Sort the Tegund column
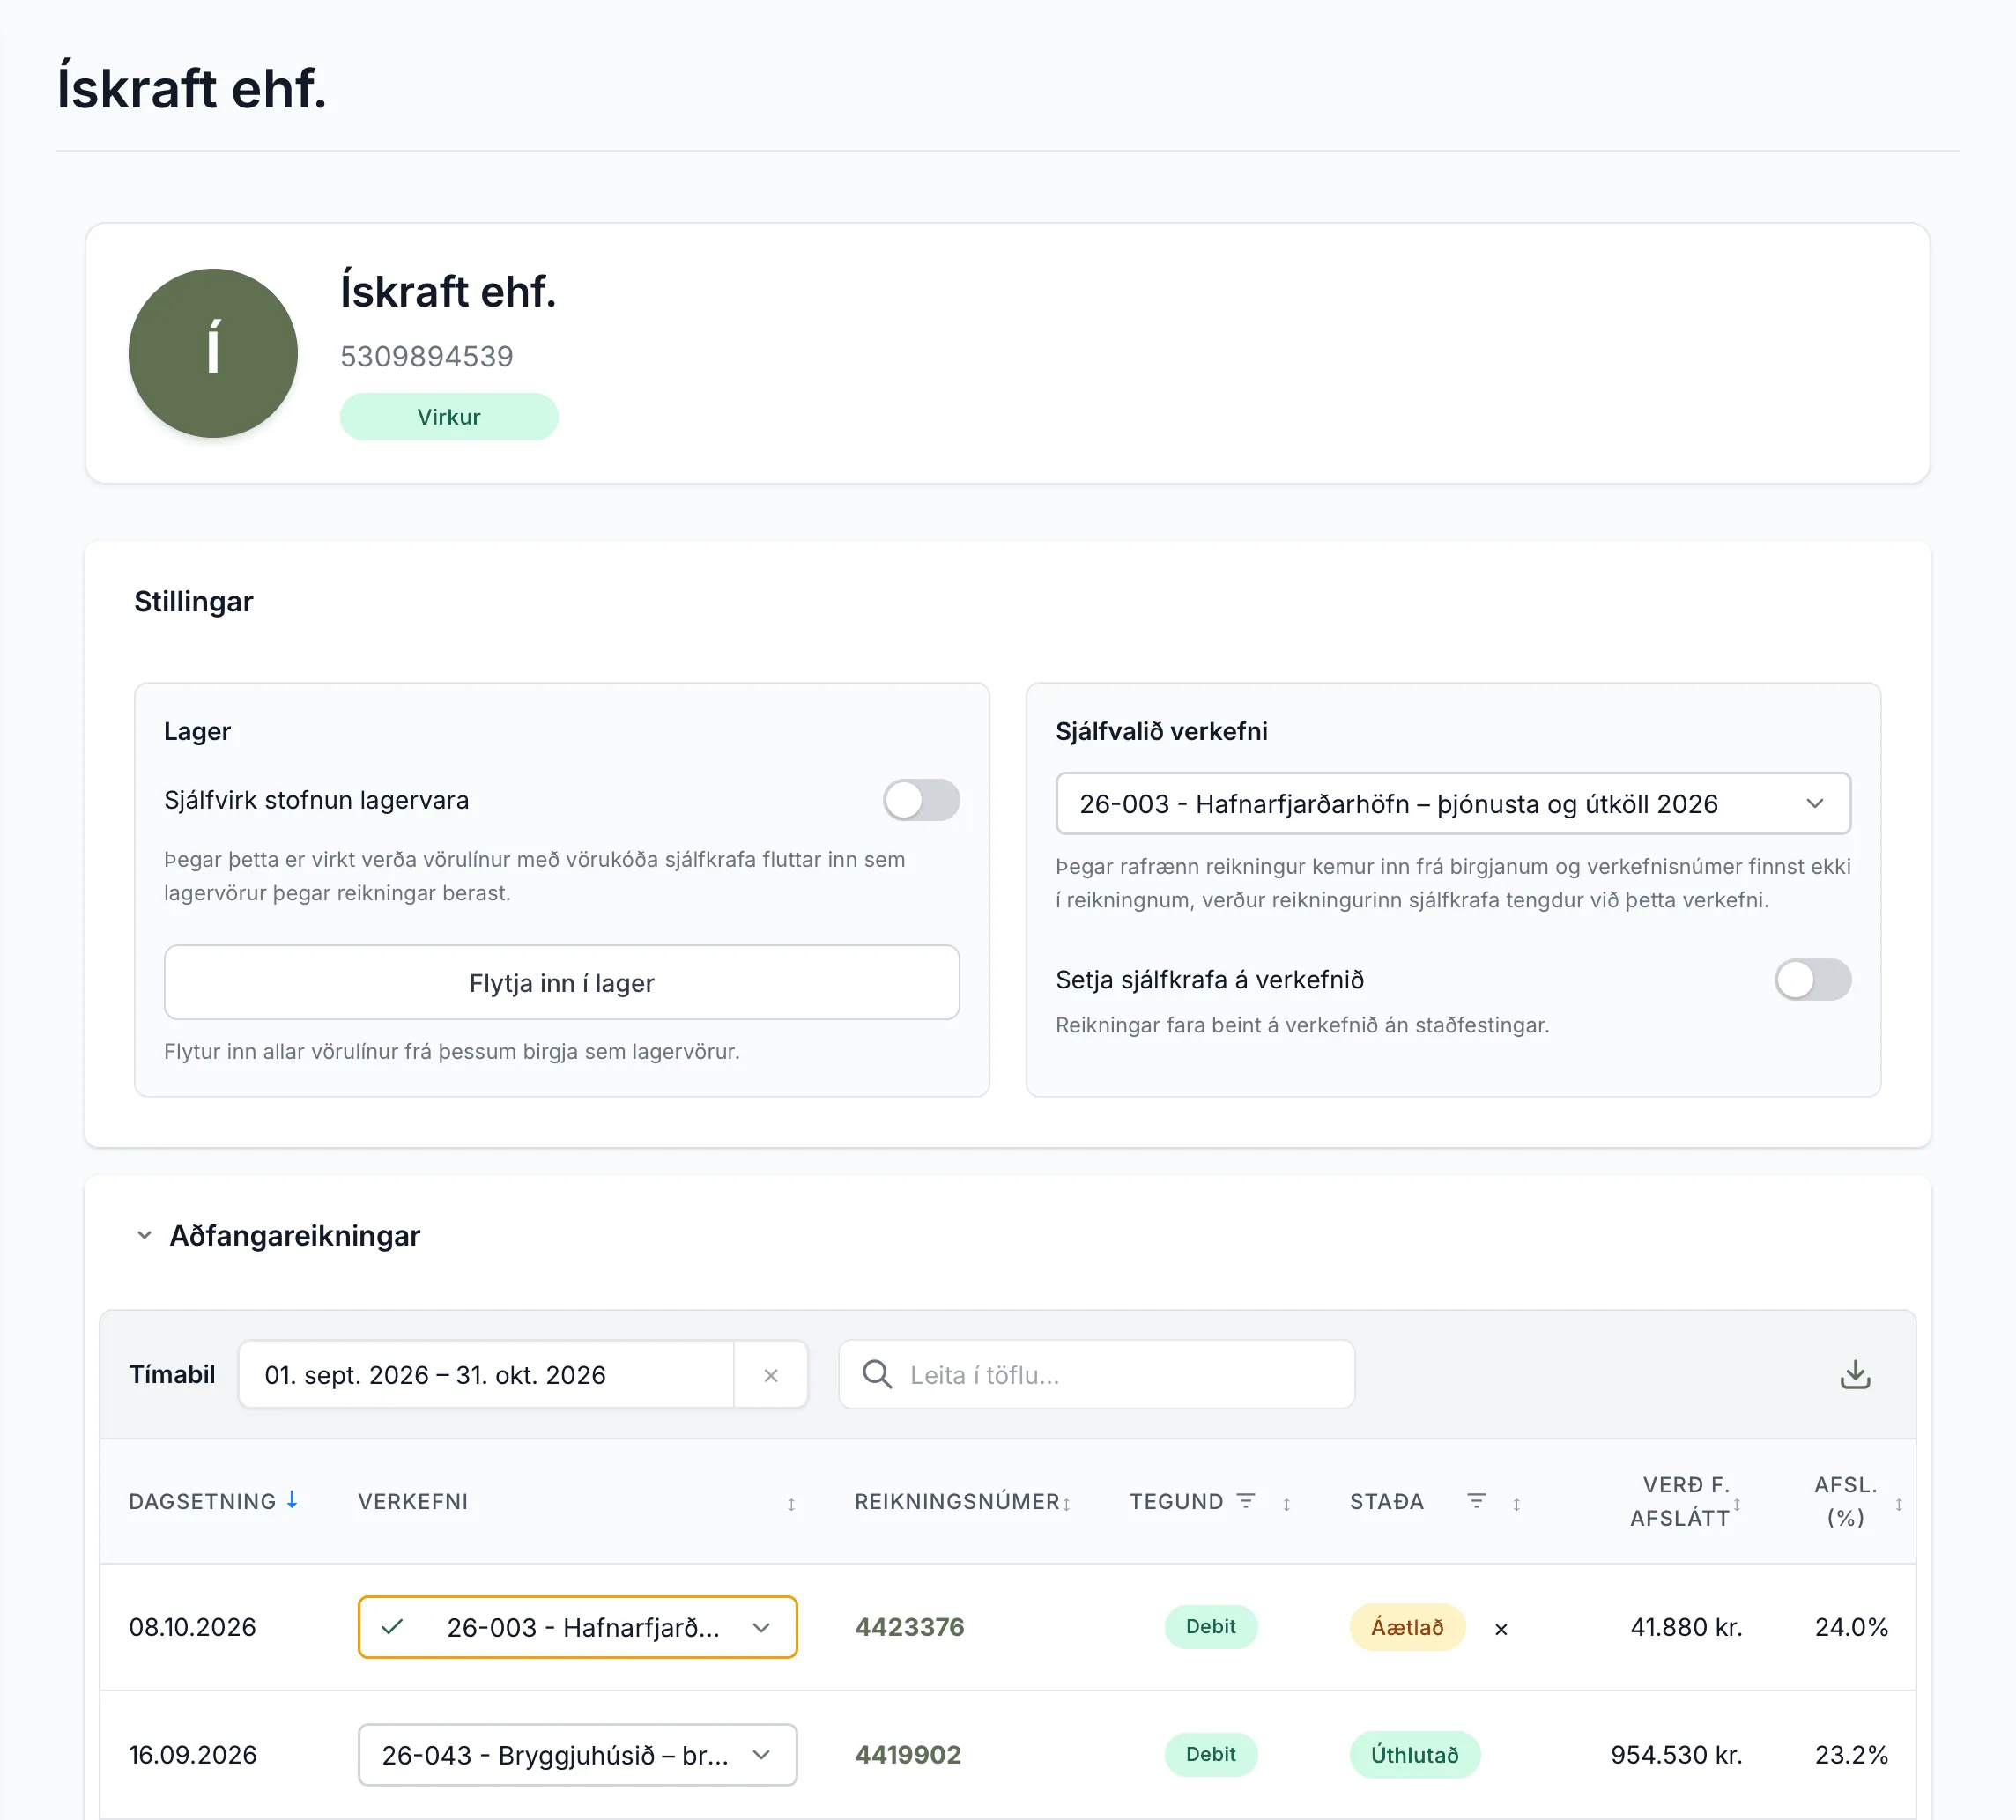The height and width of the screenshot is (1820, 2016). pyautogui.click(x=1287, y=1503)
